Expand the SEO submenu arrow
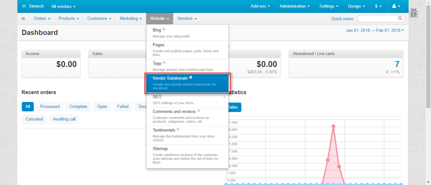431x185 pixels. coord(224,97)
